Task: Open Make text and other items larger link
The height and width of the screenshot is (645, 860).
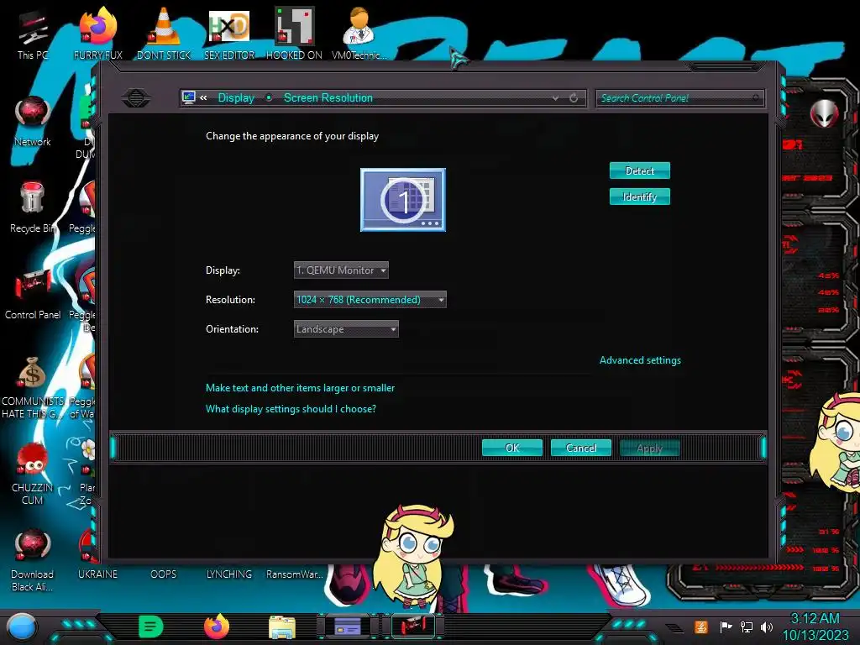Action: click(300, 388)
